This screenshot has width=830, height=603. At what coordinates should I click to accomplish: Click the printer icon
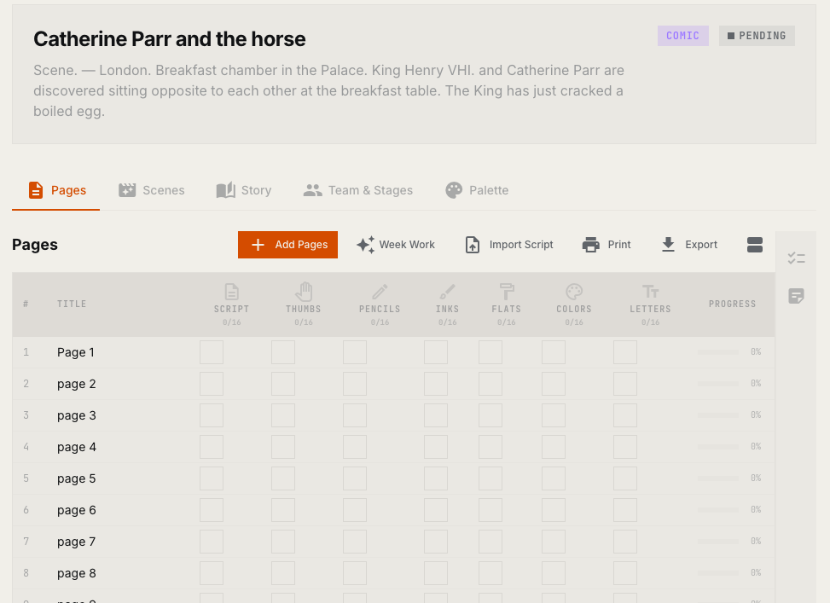[x=591, y=245]
